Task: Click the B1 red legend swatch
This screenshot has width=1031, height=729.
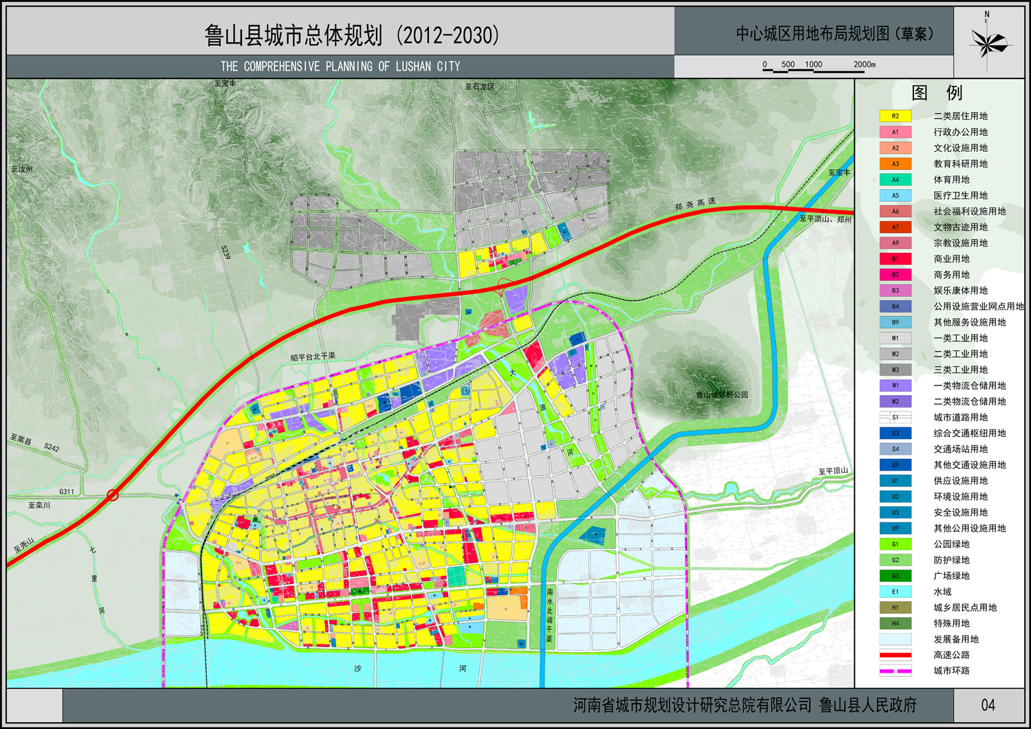Action: coord(895,259)
